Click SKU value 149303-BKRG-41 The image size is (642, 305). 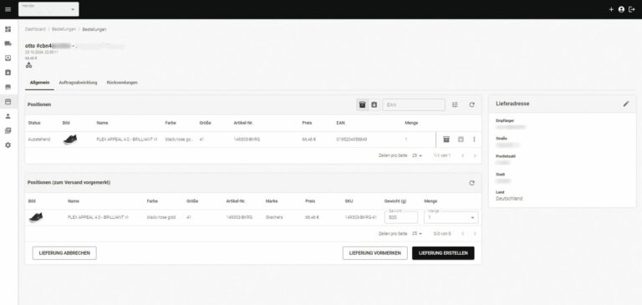click(x=360, y=217)
